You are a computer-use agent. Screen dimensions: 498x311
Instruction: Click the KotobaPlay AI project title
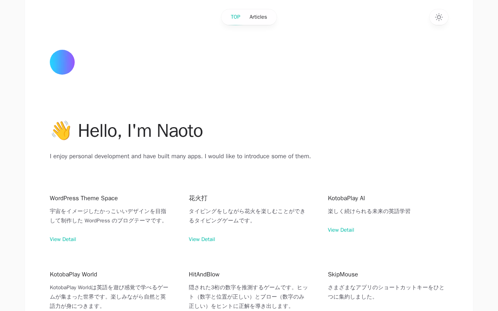tap(346, 198)
